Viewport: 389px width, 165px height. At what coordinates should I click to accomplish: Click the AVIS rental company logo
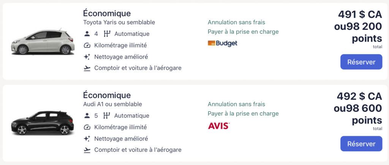click(219, 125)
